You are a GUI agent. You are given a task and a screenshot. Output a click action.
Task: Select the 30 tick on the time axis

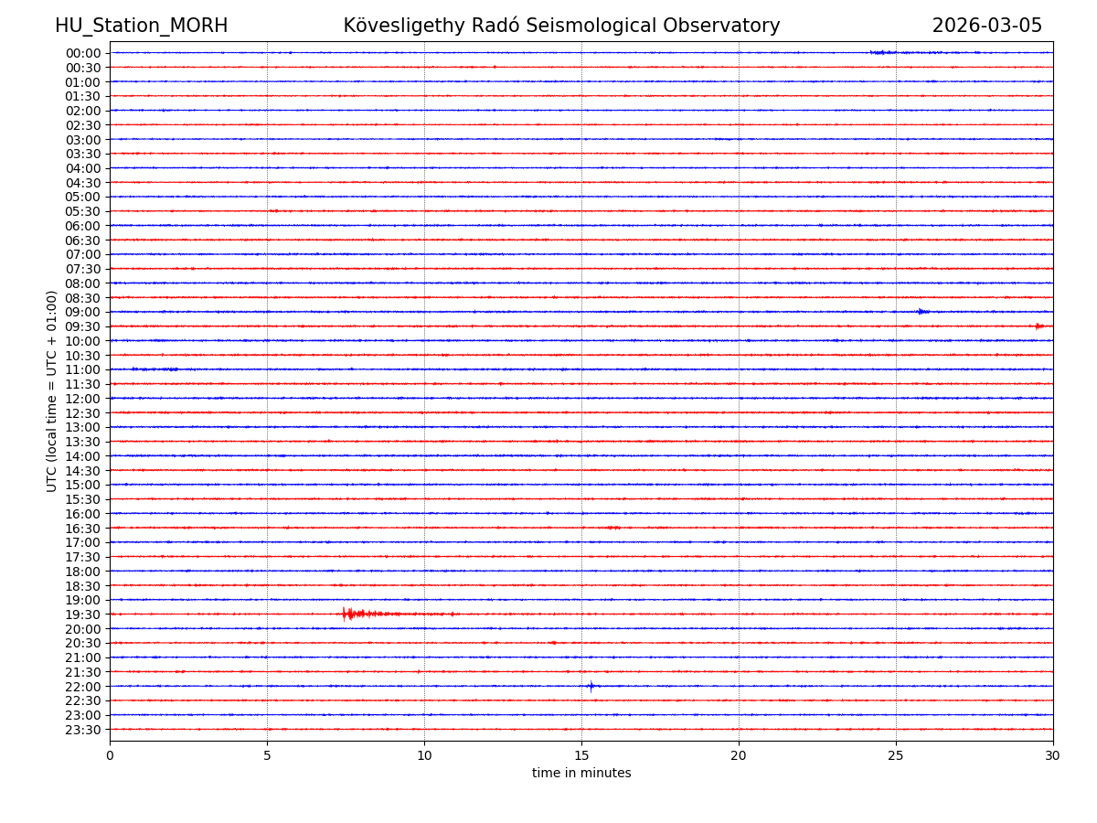click(x=1053, y=755)
